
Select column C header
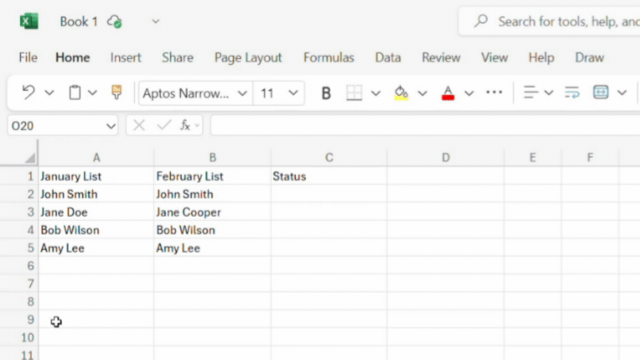coord(329,157)
